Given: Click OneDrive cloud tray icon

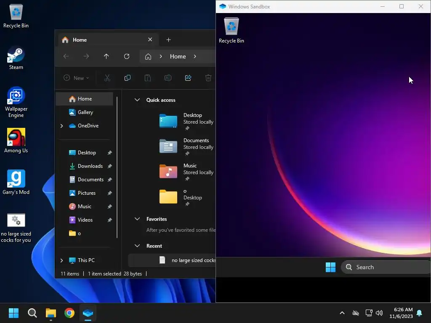Looking at the screenshot, I should (x=356, y=313).
